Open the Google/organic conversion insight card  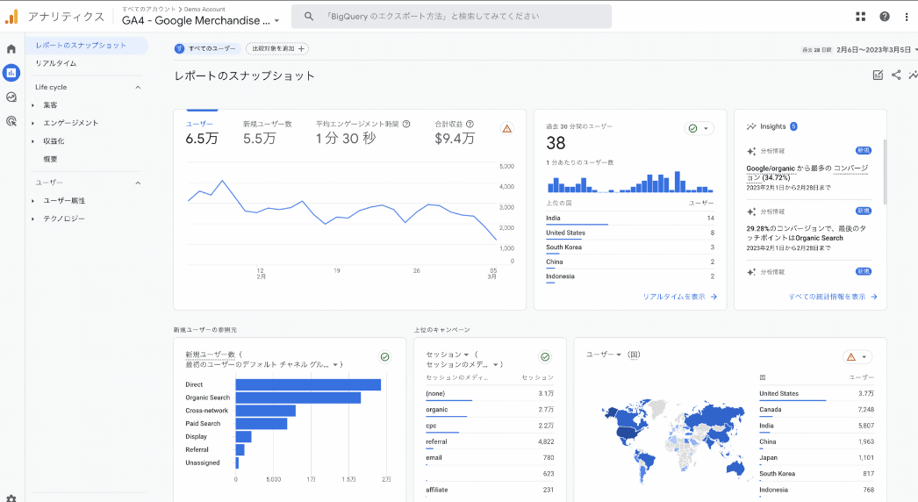coord(809,169)
